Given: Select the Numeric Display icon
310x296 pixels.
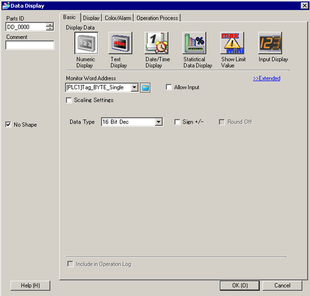Looking at the screenshot, I should tap(86, 43).
